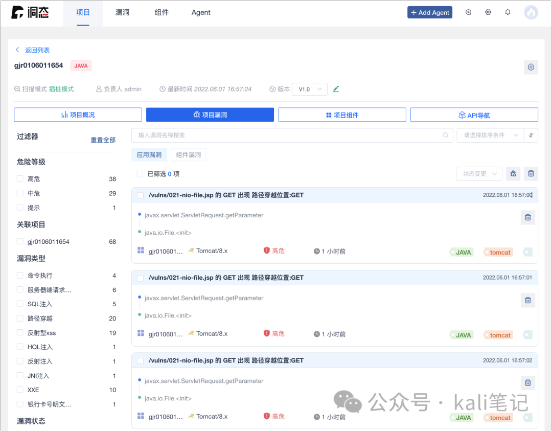Open first vulnerability title dated 16:57:00
Screen dimensions: 552x432
pyautogui.click(x=226, y=195)
